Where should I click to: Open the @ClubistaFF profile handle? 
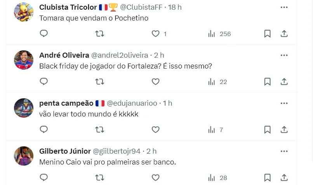click(x=142, y=7)
